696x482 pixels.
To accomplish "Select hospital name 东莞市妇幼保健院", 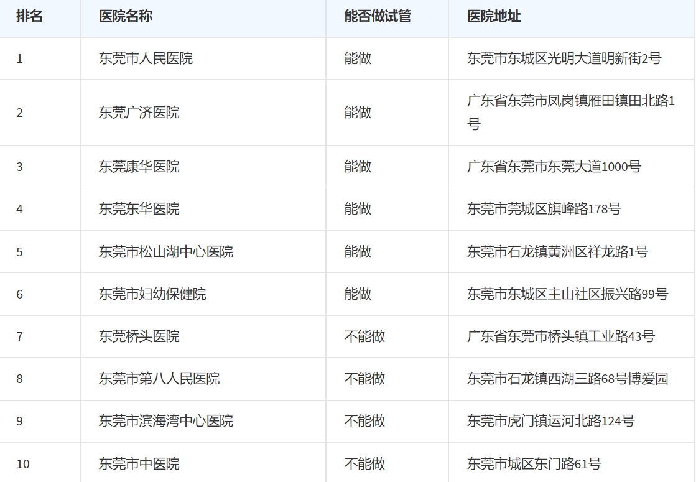I will point(152,294).
